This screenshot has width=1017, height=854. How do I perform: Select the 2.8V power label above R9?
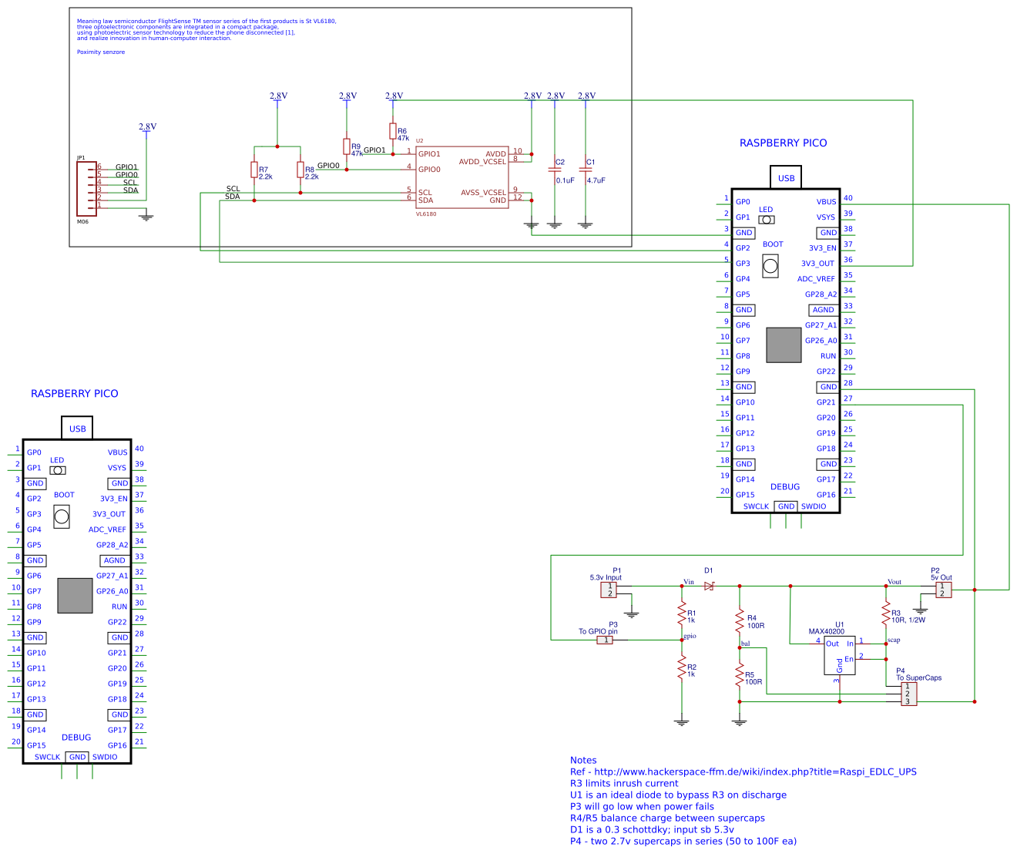(x=347, y=96)
